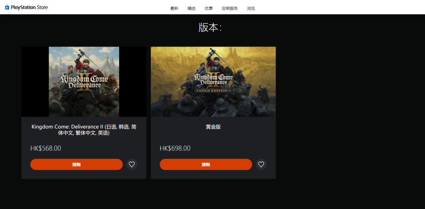Image resolution: width=425 pixels, height=209 pixels.
Task: Open the standard edition cover art thumbnail
Action: coord(84,82)
